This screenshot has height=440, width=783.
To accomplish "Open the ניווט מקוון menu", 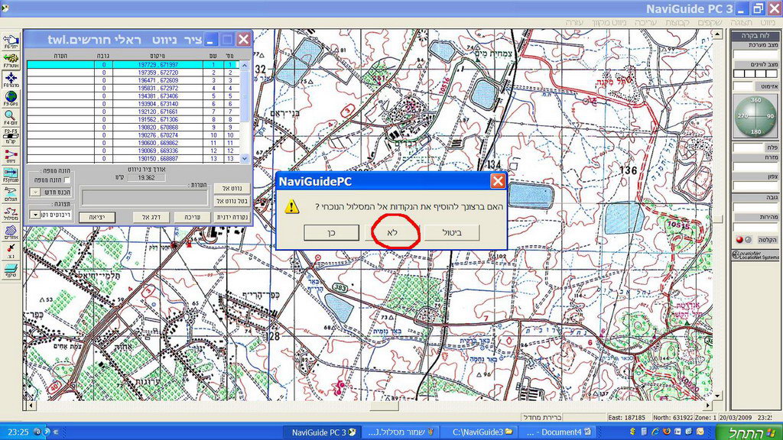I will [x=609, y=23].
